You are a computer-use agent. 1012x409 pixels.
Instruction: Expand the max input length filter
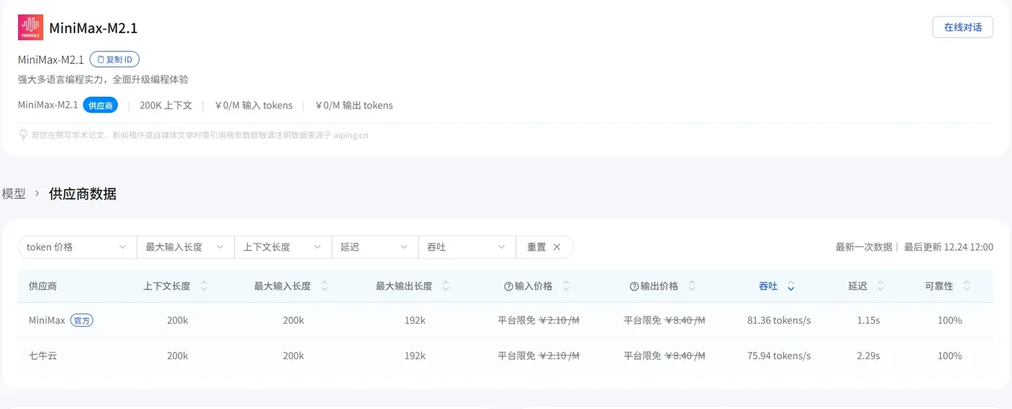click(x=185, y=247)
